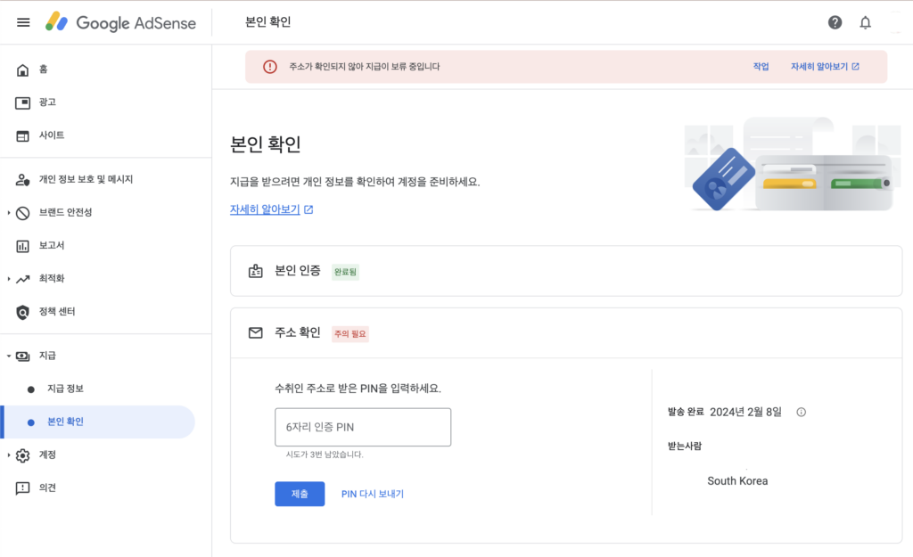Click the 정책 센터 shield icon
Screen dimensions: 913x557
[23, 312]
